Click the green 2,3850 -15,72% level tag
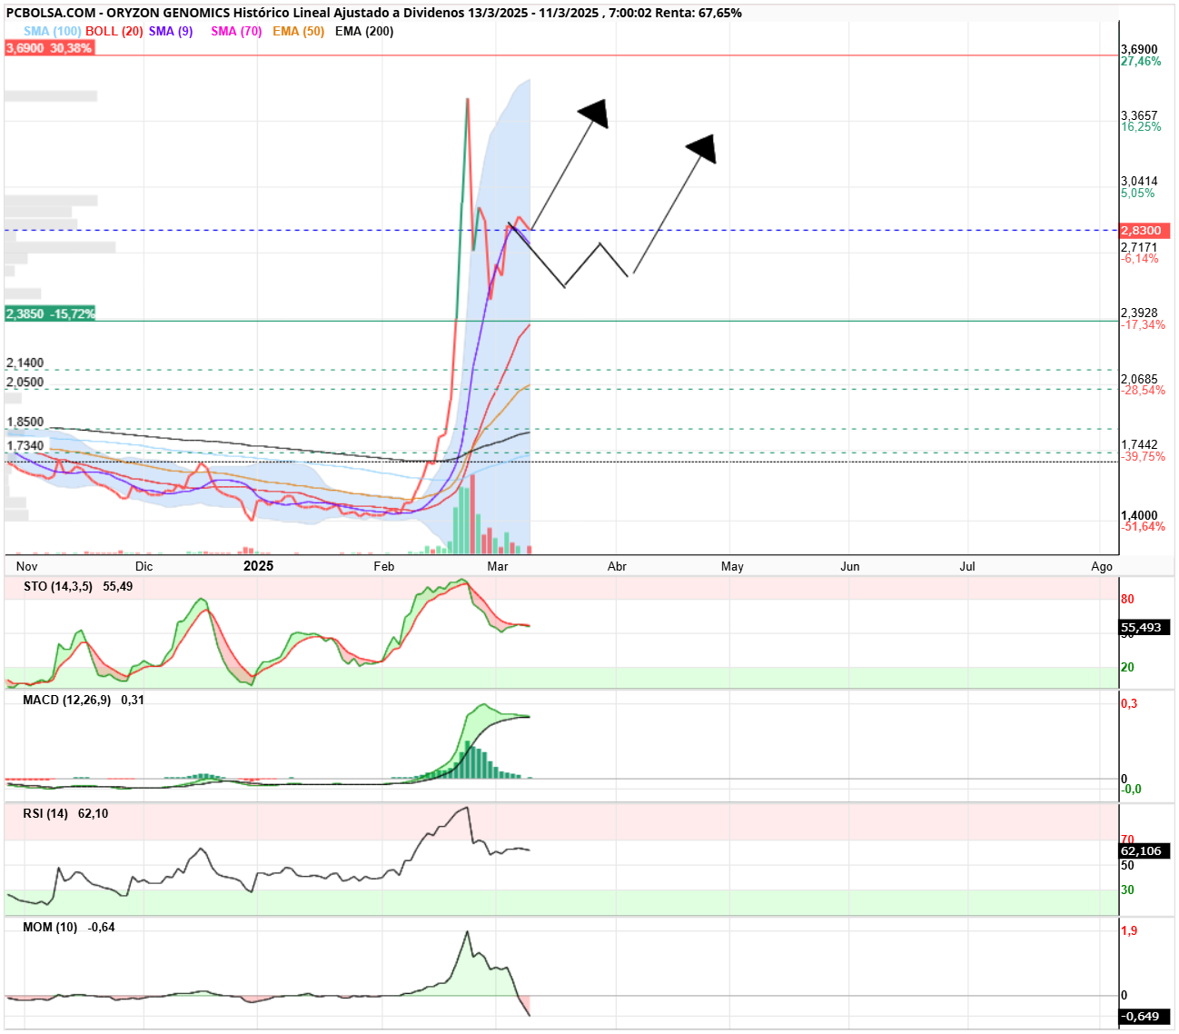This screenshot has height=1034, width=1179. click(x=50, y=313)
